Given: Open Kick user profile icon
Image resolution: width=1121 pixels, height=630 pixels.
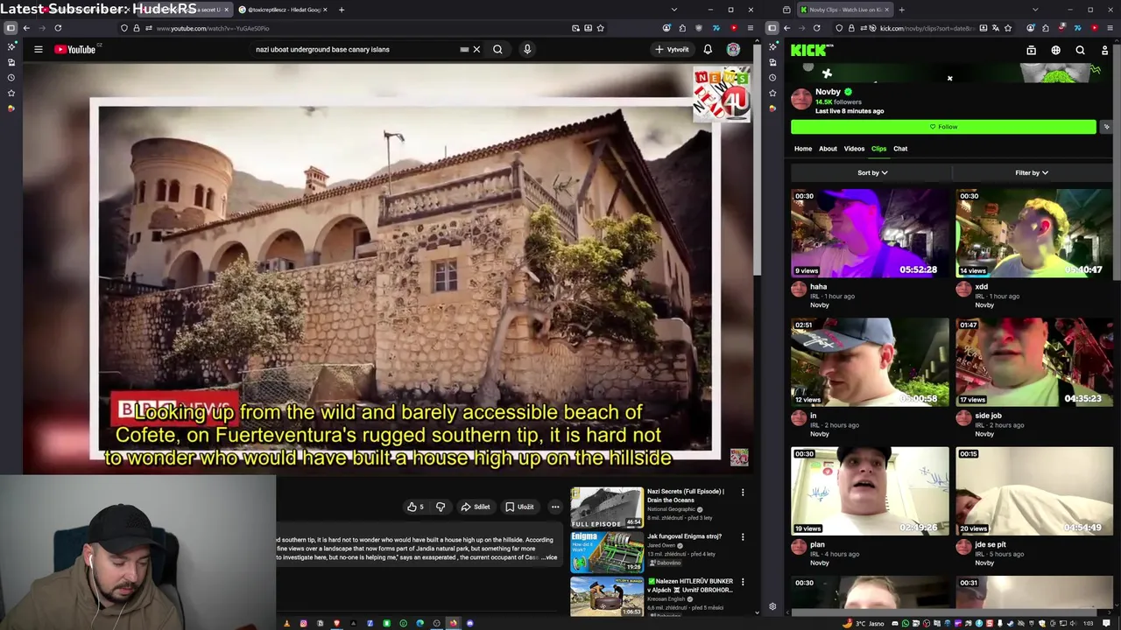Looking at the screenshot, I should click(x=1104, y=50).
